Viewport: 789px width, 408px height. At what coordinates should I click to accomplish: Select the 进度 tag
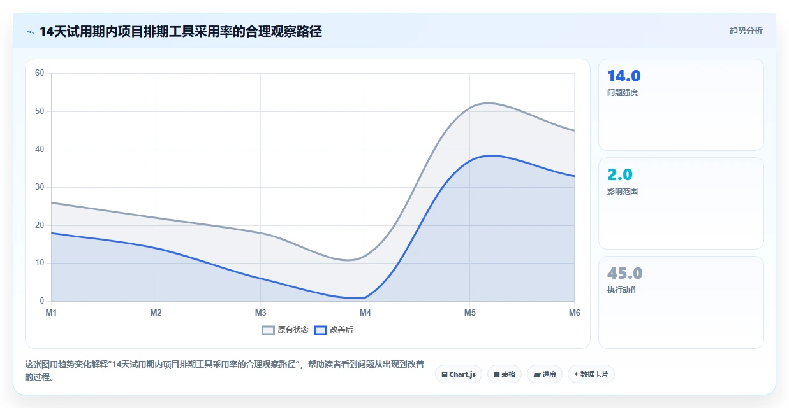[x=545, y=374]
